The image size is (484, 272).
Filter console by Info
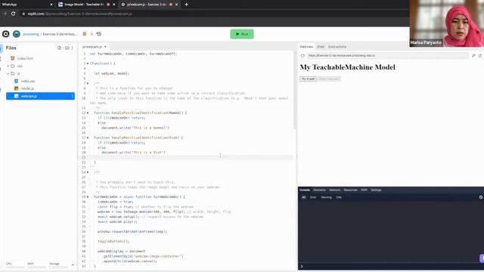tap(339, 197)
